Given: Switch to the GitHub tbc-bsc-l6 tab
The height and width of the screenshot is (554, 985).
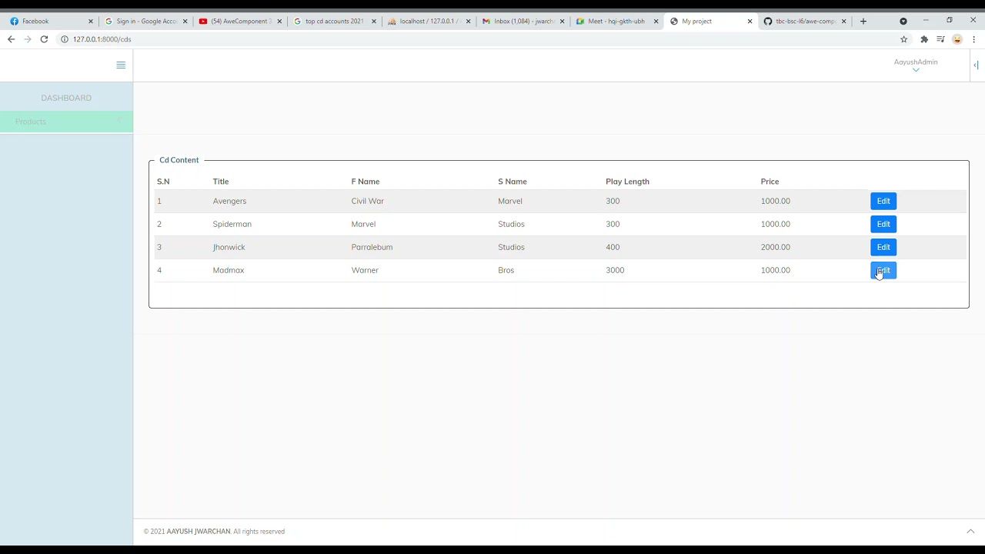Looking at the screenshot, I should (805, 22).
